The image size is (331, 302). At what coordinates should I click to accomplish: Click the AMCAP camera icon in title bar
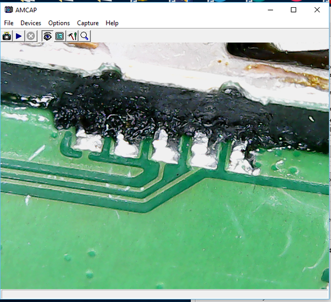pyautogui.click(x=8, y=10)
